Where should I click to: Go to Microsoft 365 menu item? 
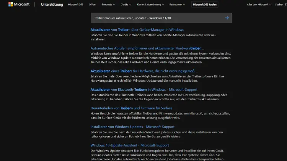(75, 5)
